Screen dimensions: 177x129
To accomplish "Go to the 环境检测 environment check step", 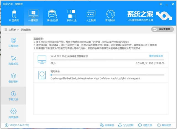I will 13,42.
